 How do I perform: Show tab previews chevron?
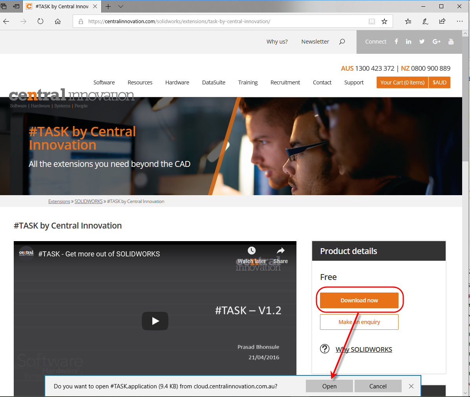(x=121, y=6)
